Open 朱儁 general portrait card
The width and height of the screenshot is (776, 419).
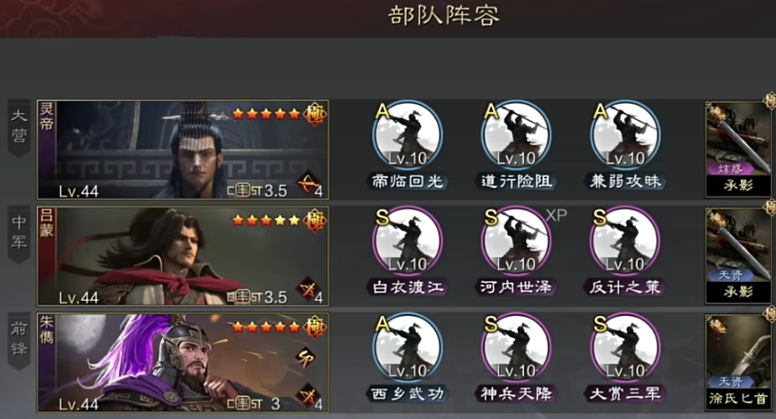pyautogui.click(x=183, y=363)
